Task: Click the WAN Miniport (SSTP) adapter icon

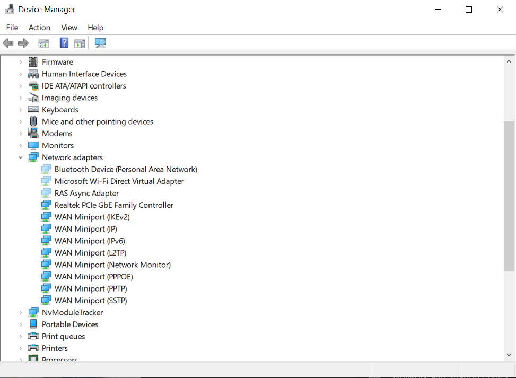Action: pyautogui.click(x=46, y=301)
